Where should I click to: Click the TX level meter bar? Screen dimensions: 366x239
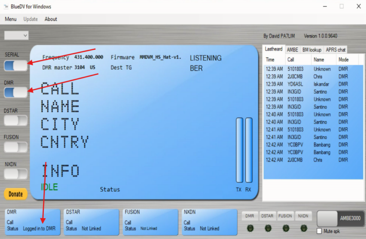(239, 150)
